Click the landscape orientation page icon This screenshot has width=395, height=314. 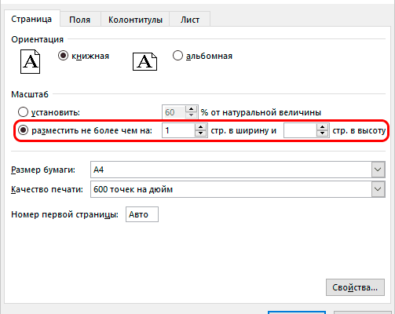click(144, 61)
